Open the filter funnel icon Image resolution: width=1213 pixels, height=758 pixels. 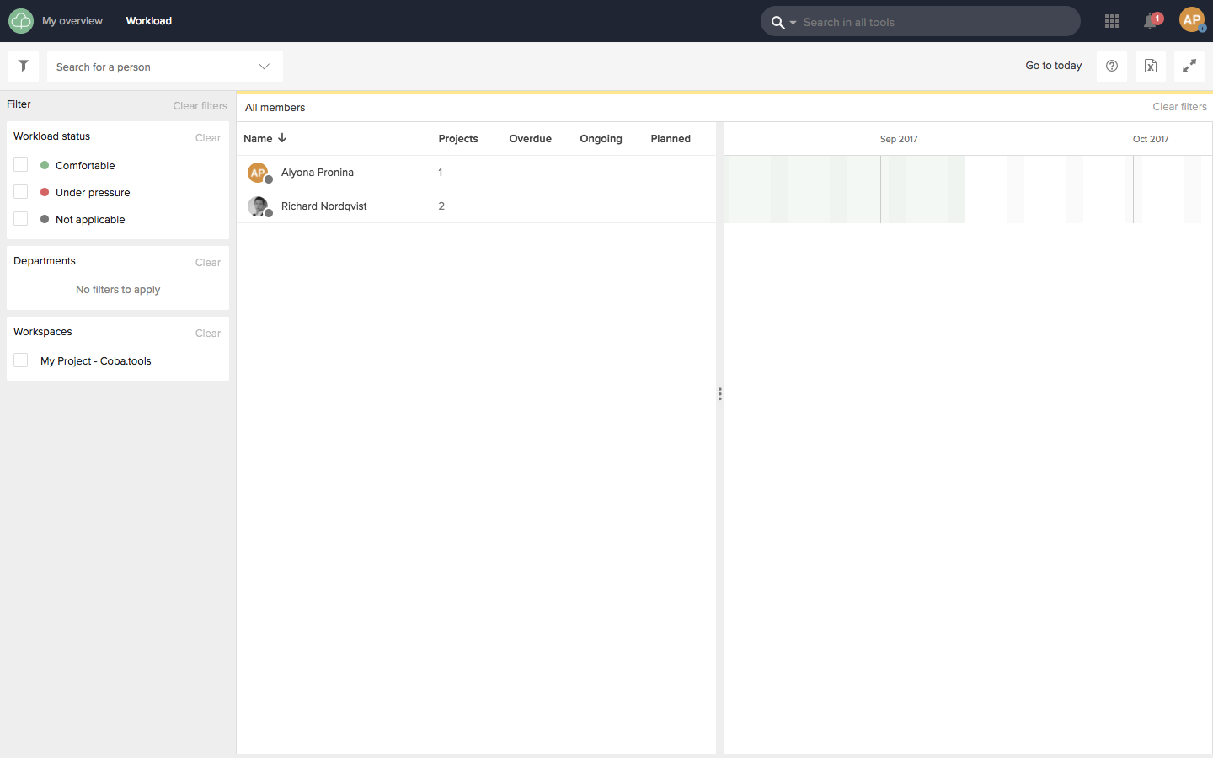click(23, 66)
